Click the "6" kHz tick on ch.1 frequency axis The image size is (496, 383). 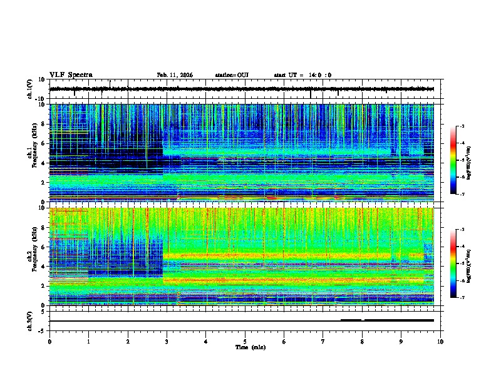point(44,143)
